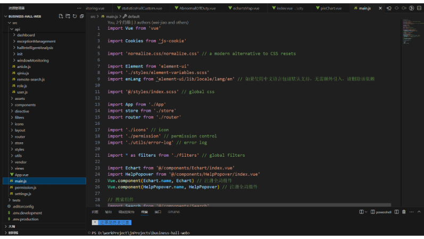Open terminal launch profile dropdown arrow
Viewport: 424px width, 239px height.
coord(366,212)
